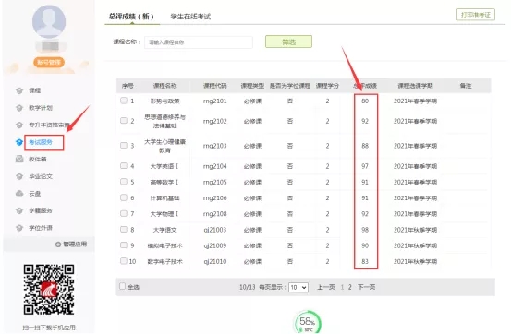Click course name 高等数学Ⅰ
Viewport: 511px width, 334px height.
pos(164,183)
